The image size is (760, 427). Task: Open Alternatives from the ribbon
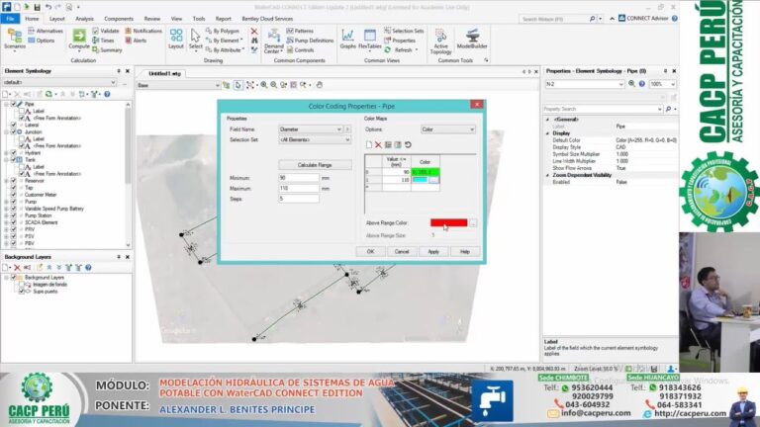[46, 31]
